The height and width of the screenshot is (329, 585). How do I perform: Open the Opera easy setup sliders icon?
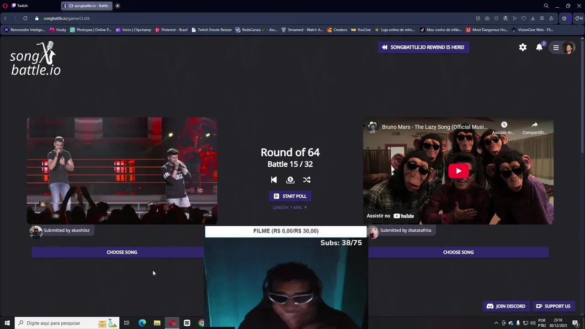pyautogui.click(x=542, y=18)
